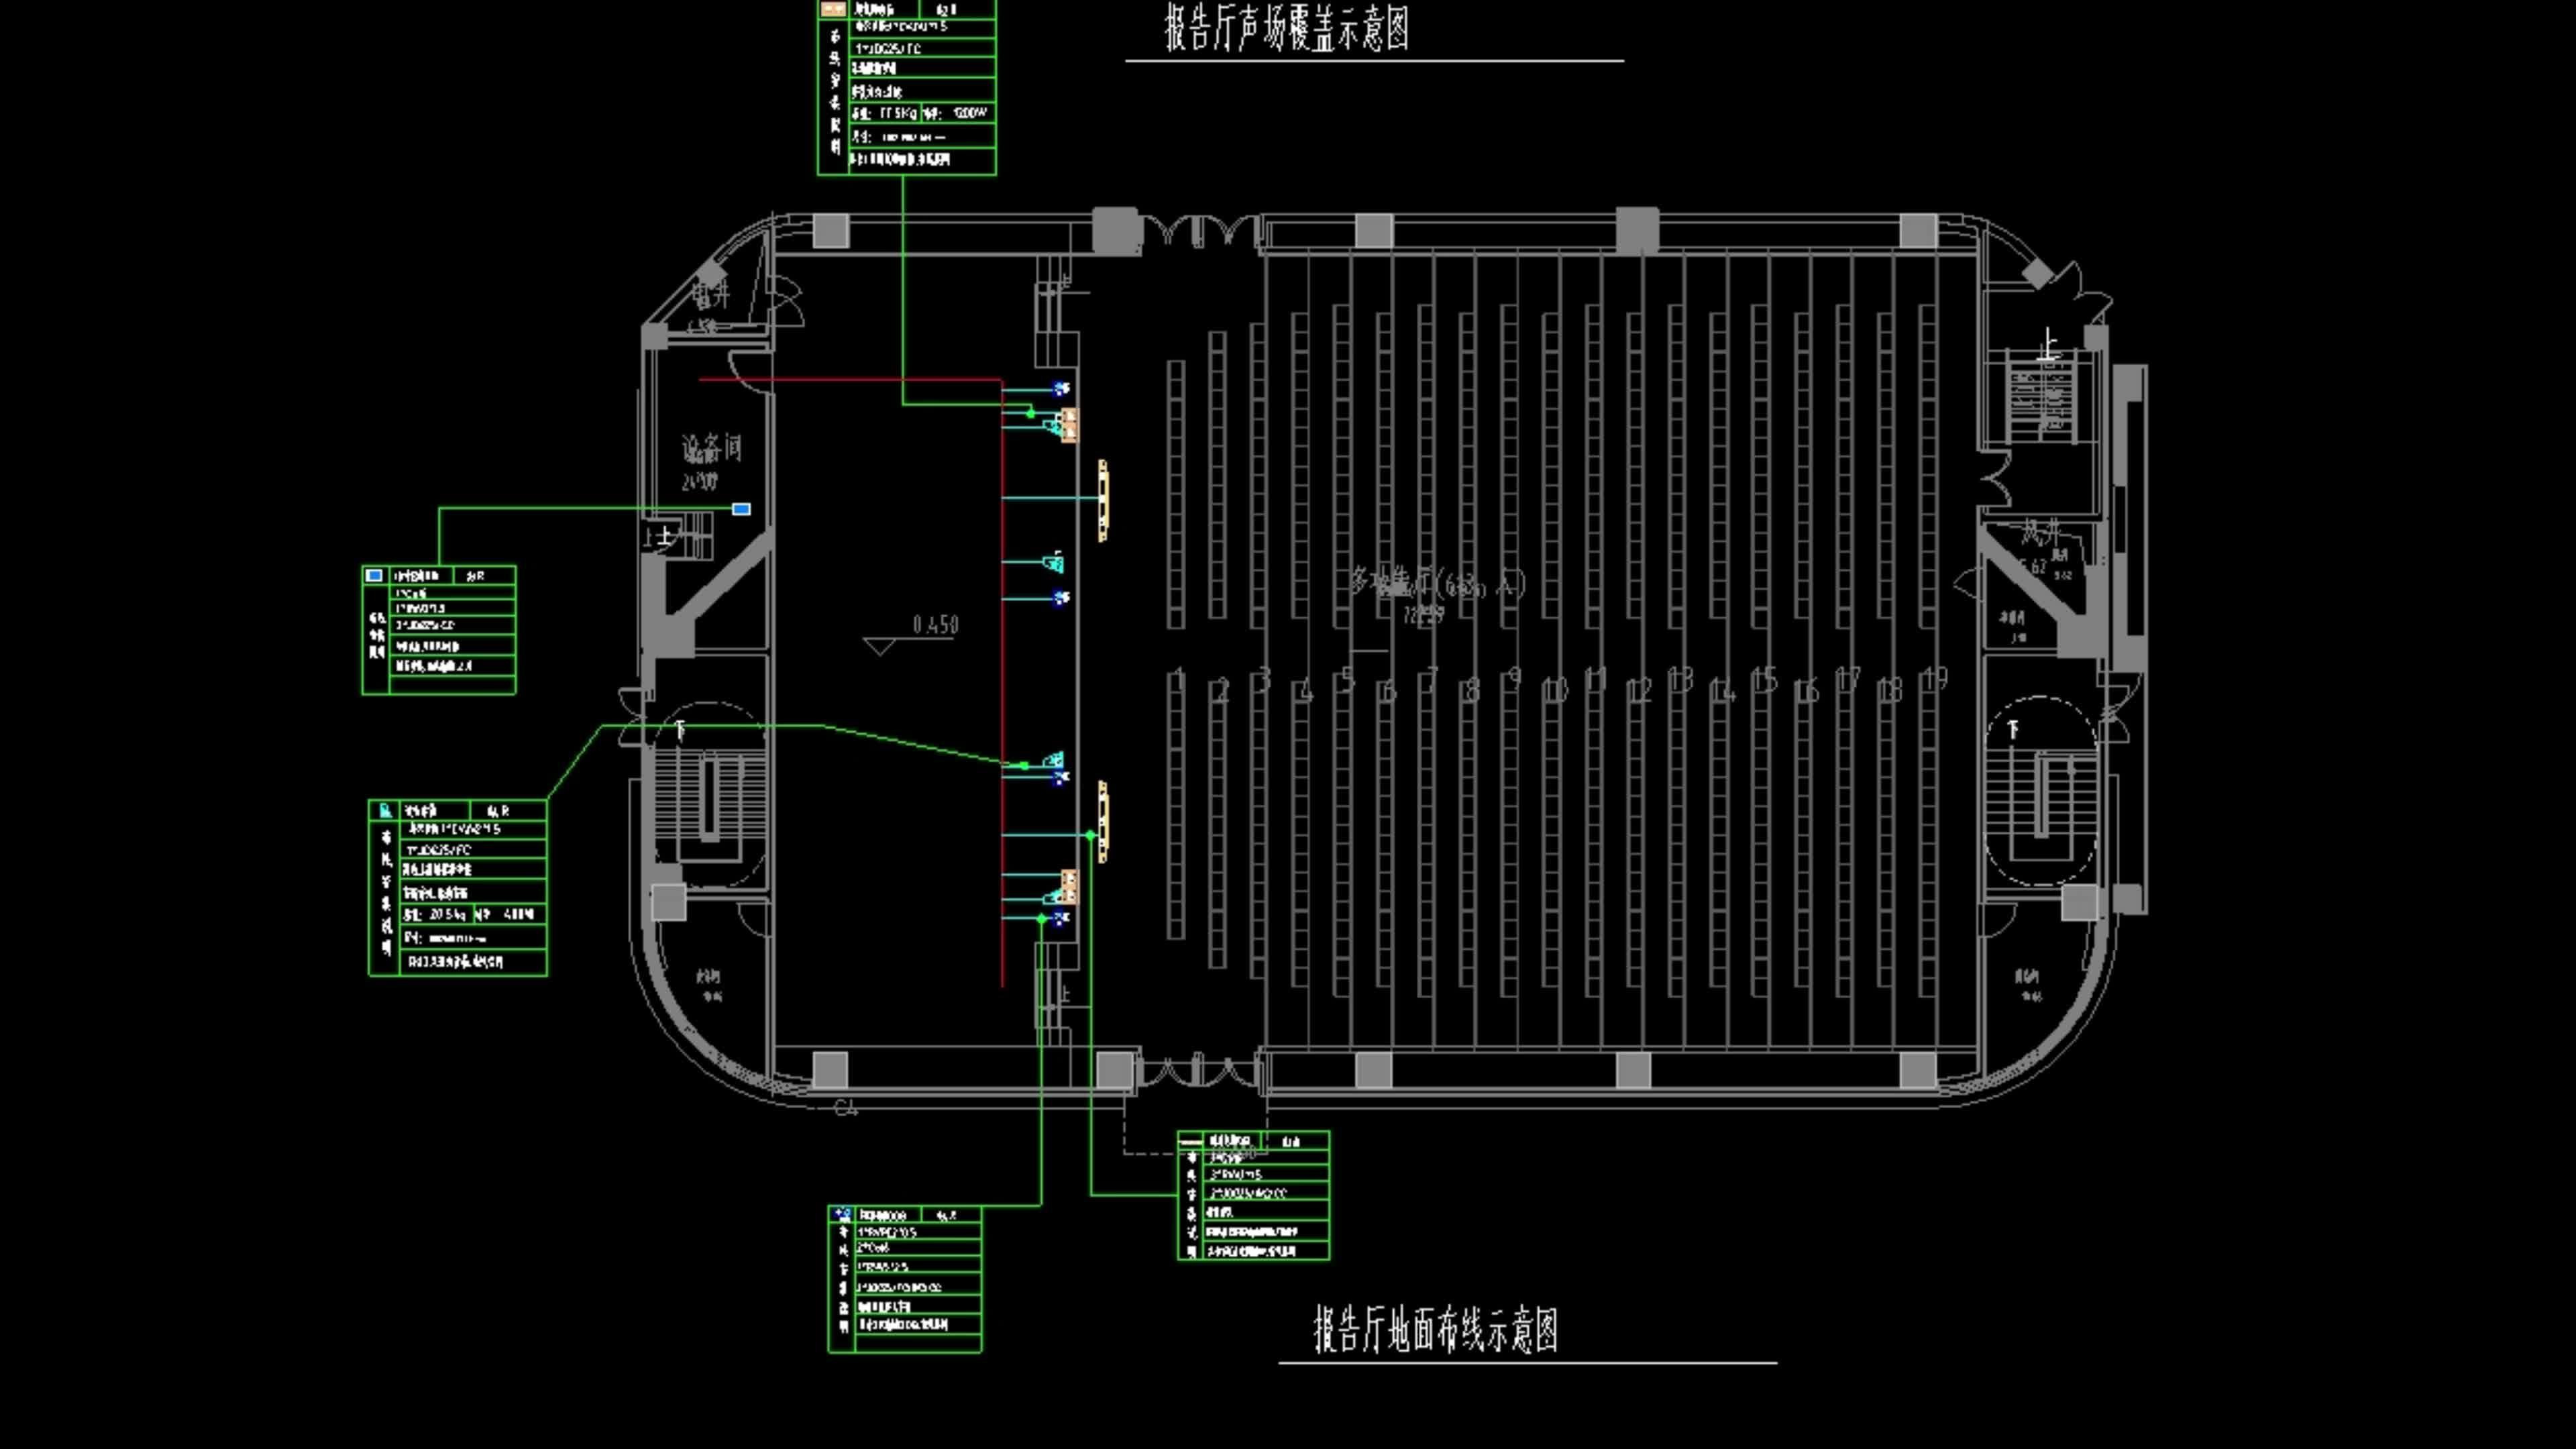Click the C4 label below bottom wall
The height and width of the screenshot is (1449, 2576).
(846, 1108)
